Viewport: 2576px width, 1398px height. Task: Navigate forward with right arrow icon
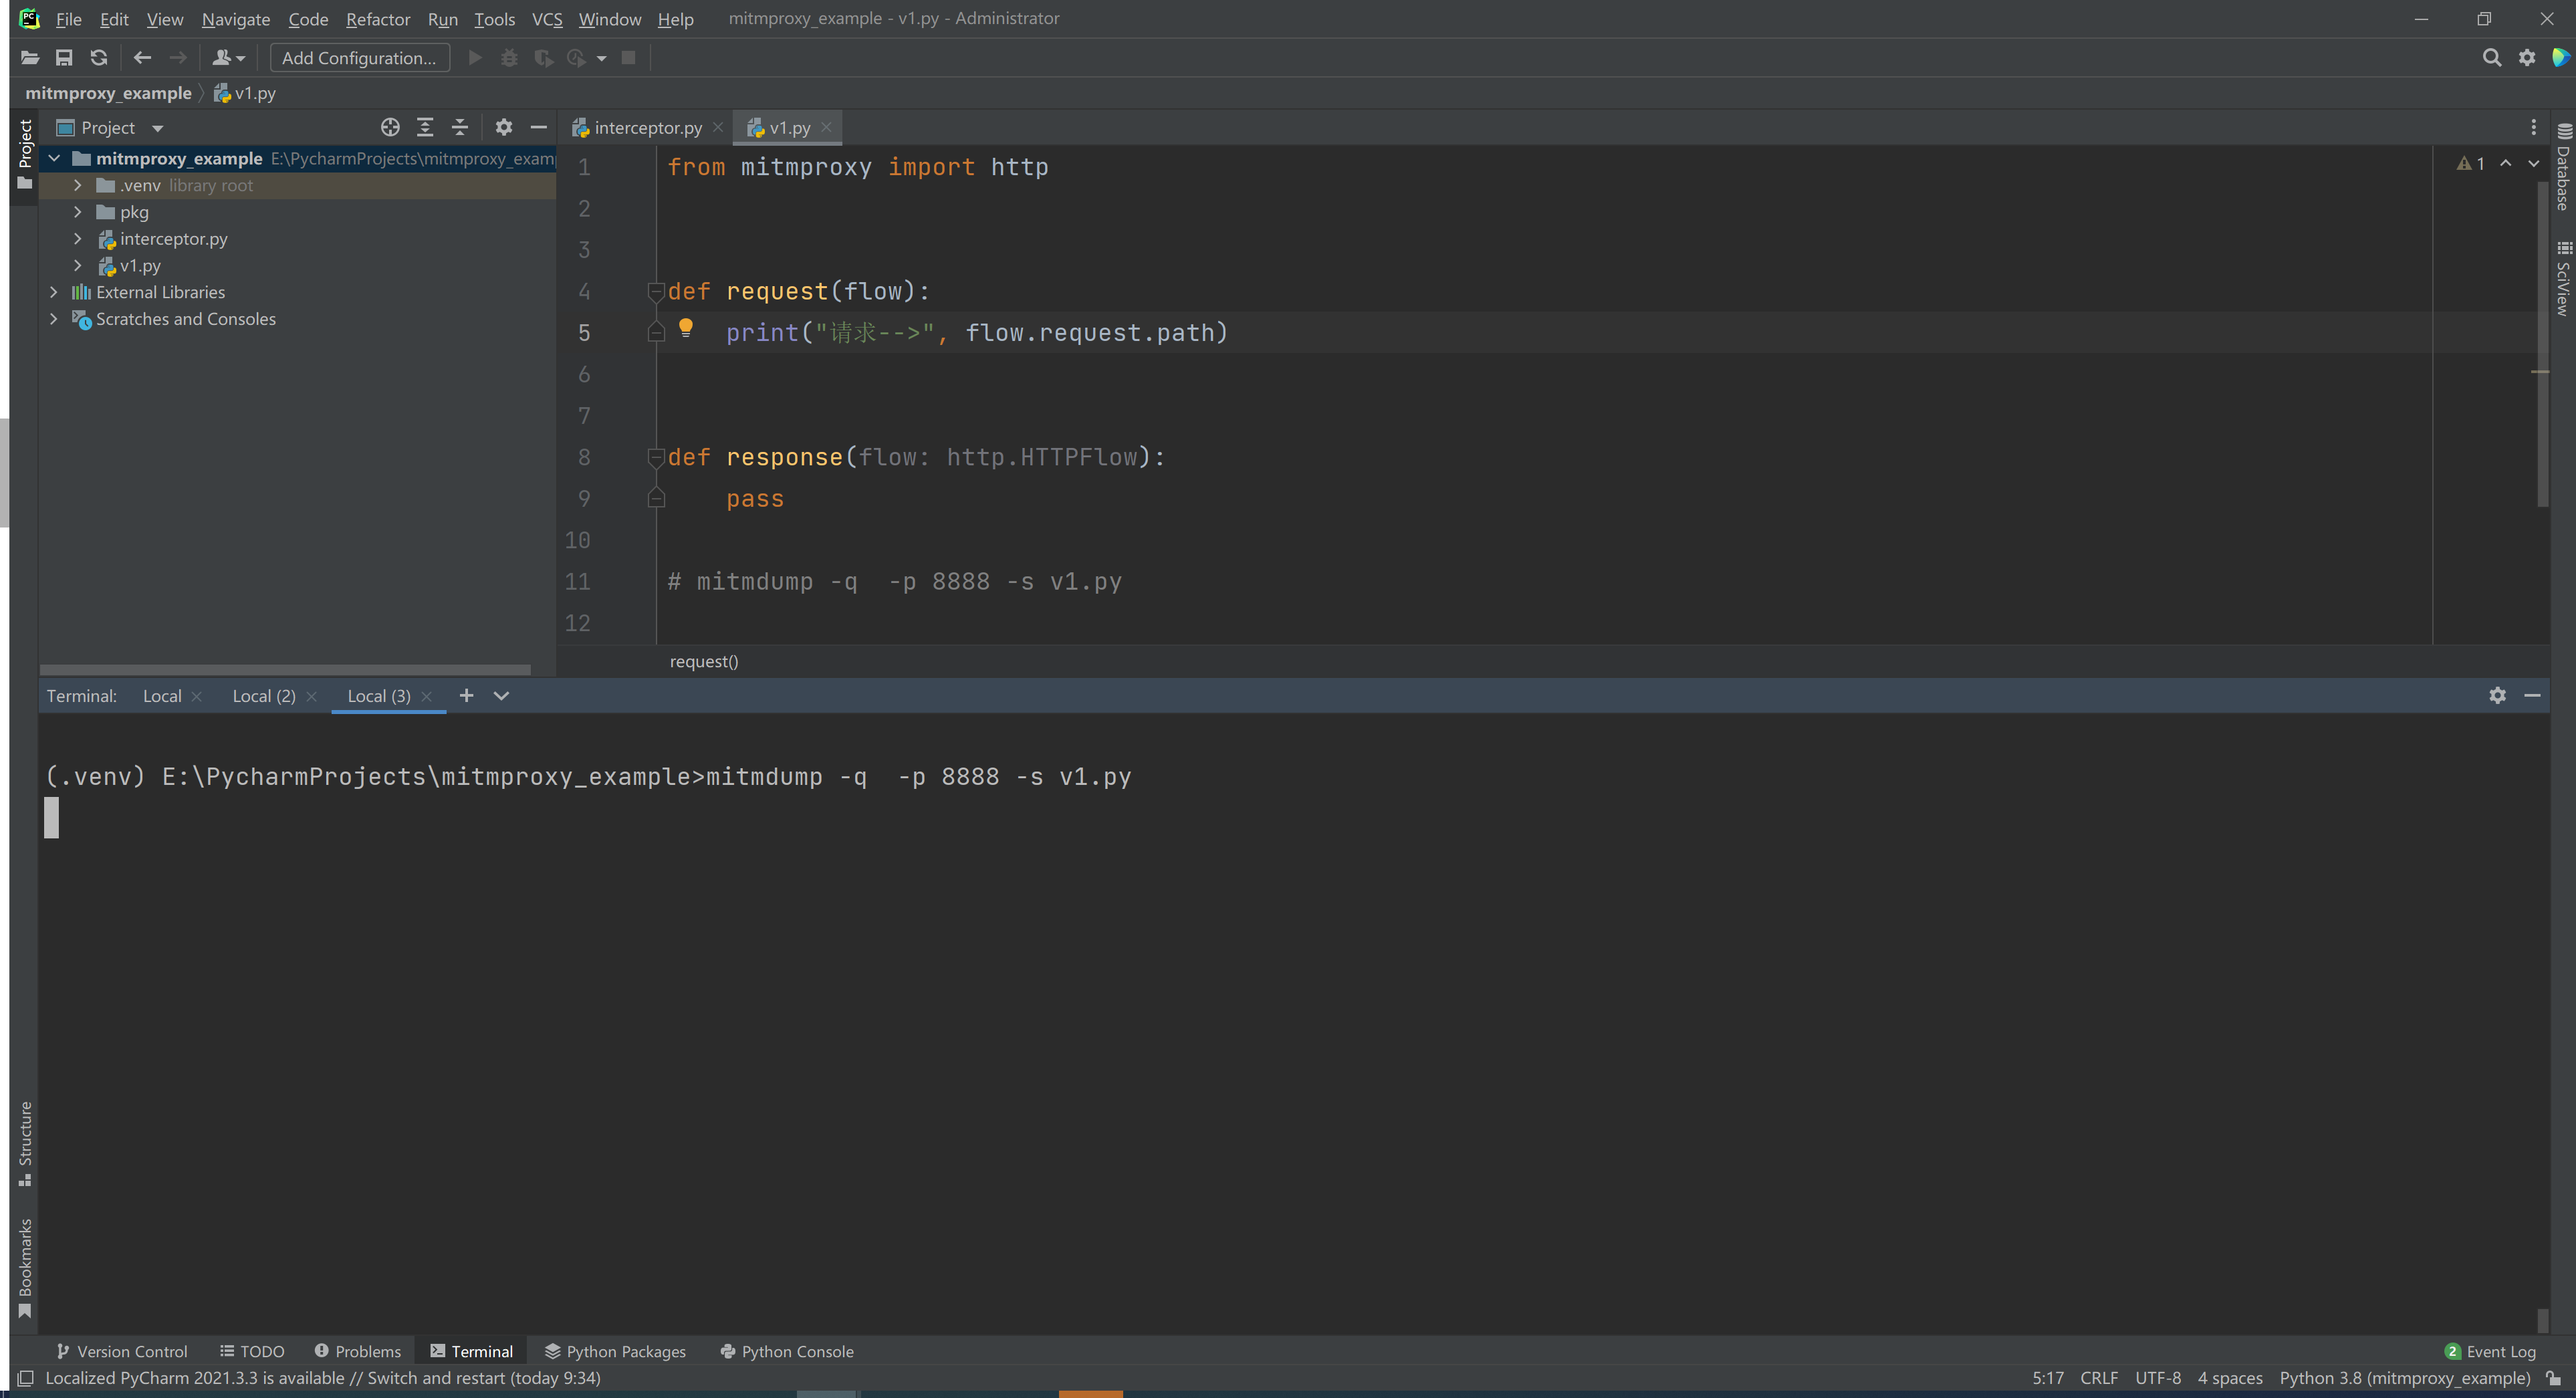(x=178, y=58)
